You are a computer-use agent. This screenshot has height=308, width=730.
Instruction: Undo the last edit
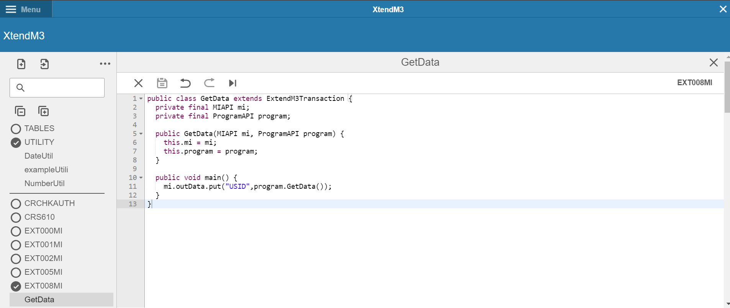click(x=185, y=83)
